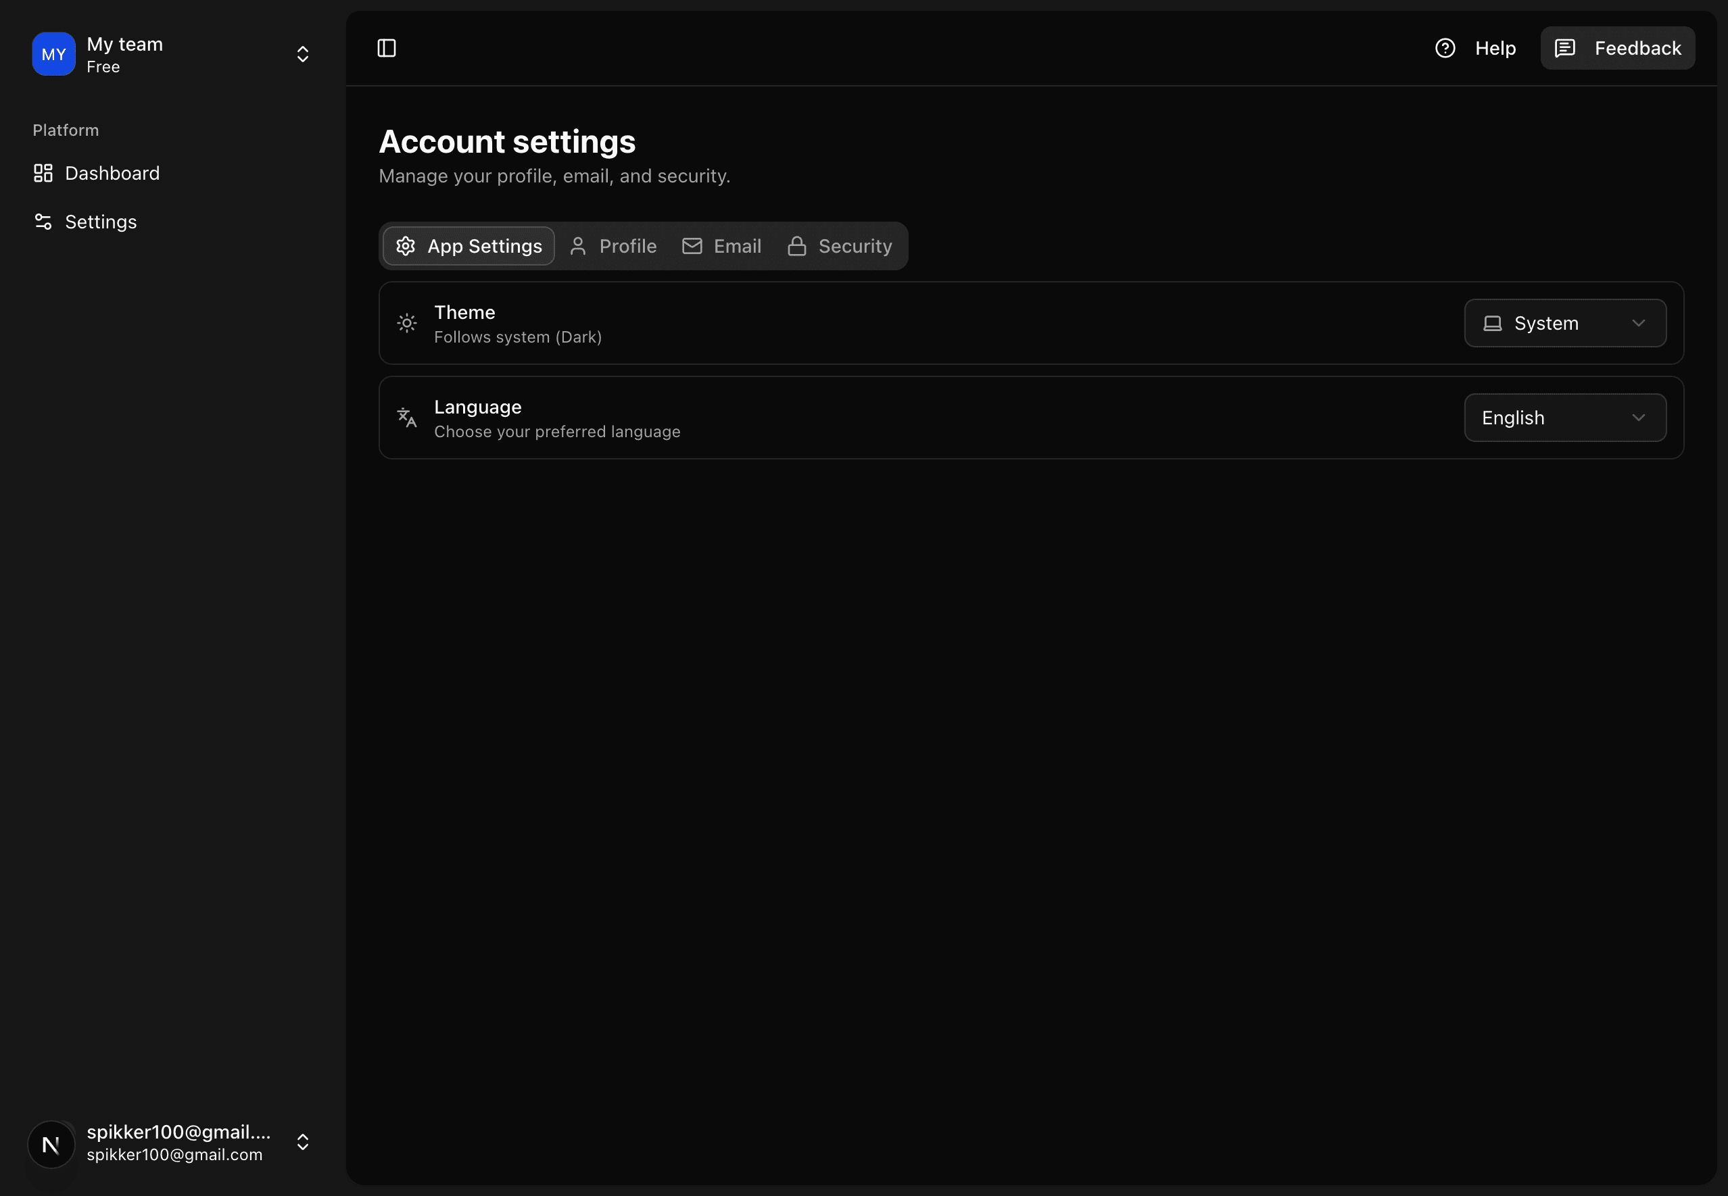The image size is (1728, 1196).
Task: Expand the My team switcher chevrons
Action: (x=303, y=54)
